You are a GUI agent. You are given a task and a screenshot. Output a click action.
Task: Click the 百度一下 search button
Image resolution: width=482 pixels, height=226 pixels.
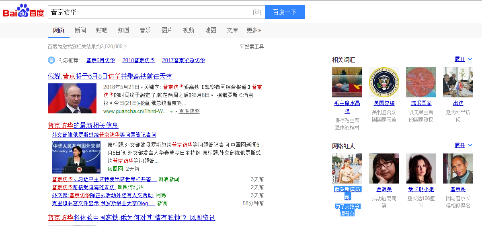285,12
